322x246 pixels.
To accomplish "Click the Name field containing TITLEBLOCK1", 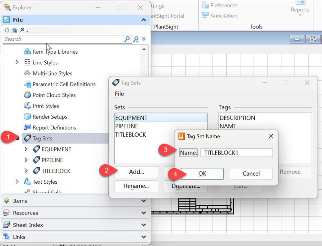I will (236, 152).
